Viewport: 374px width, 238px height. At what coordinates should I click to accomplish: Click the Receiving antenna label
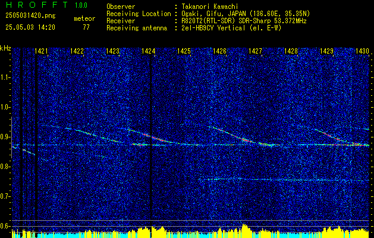[x=137, y=28]
